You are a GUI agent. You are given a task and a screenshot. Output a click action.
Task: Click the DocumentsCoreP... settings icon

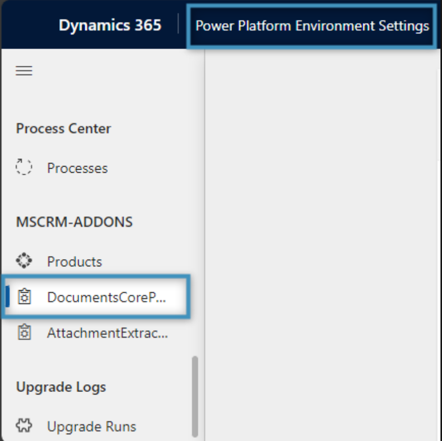tap(25, 296)
